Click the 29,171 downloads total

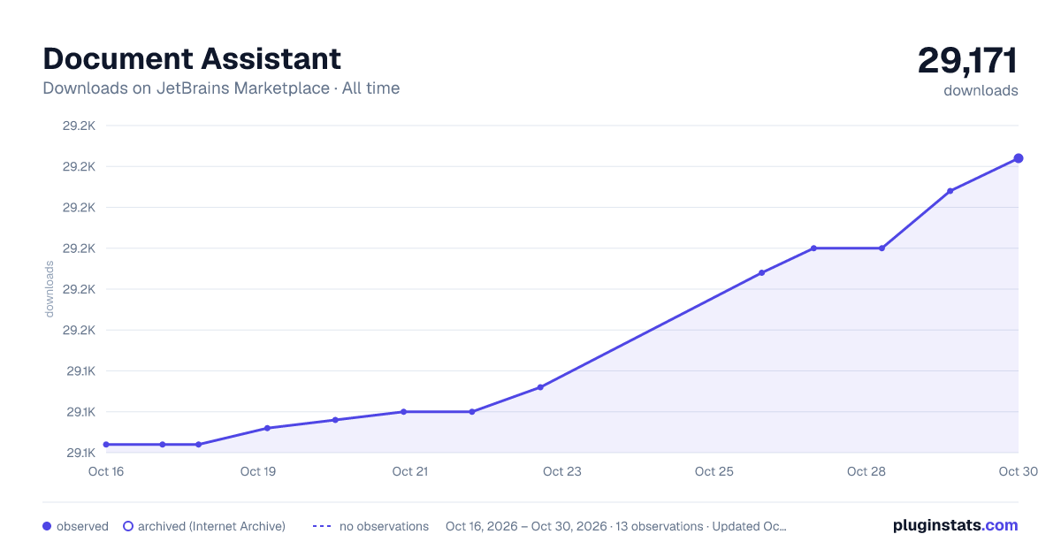point(967,61)
